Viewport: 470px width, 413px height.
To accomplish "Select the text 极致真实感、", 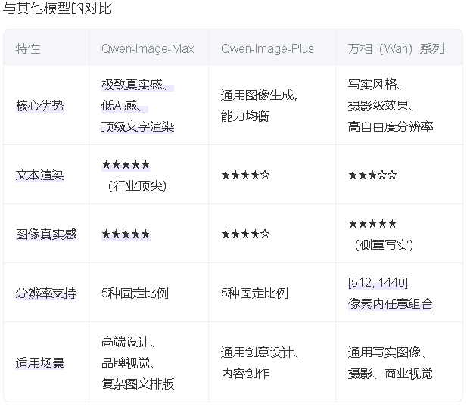I will [x=134, y=85].
